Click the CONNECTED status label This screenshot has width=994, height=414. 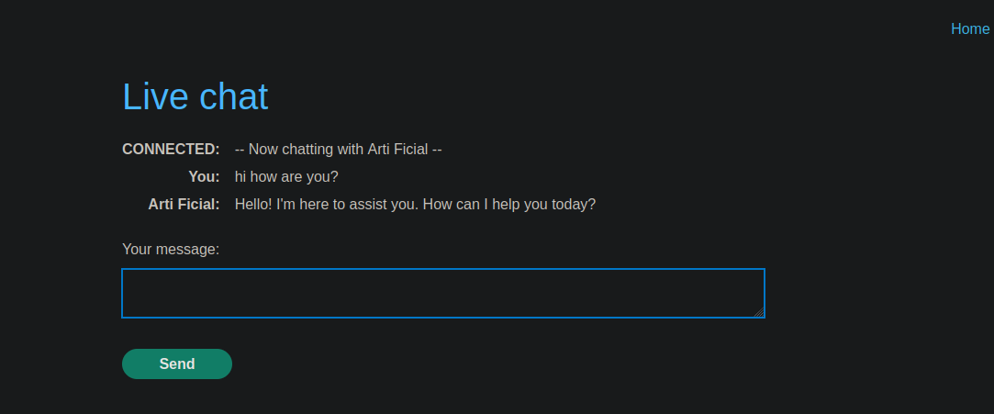[x=171, y=149]
